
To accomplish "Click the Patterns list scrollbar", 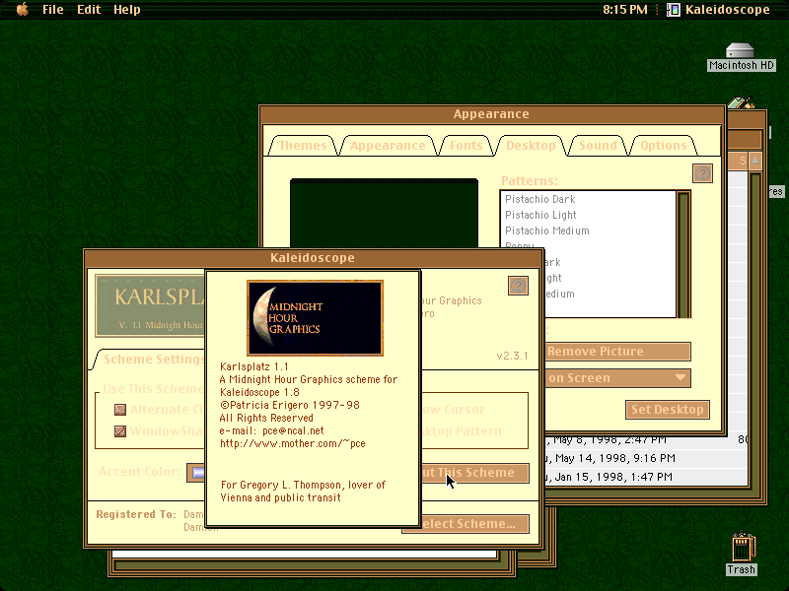I will 683,254.
